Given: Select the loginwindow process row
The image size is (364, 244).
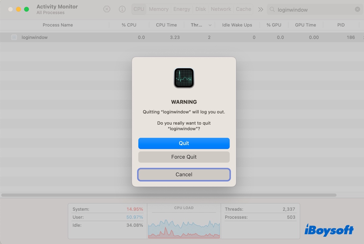Looking at the screenshot, I should [76, 37].
